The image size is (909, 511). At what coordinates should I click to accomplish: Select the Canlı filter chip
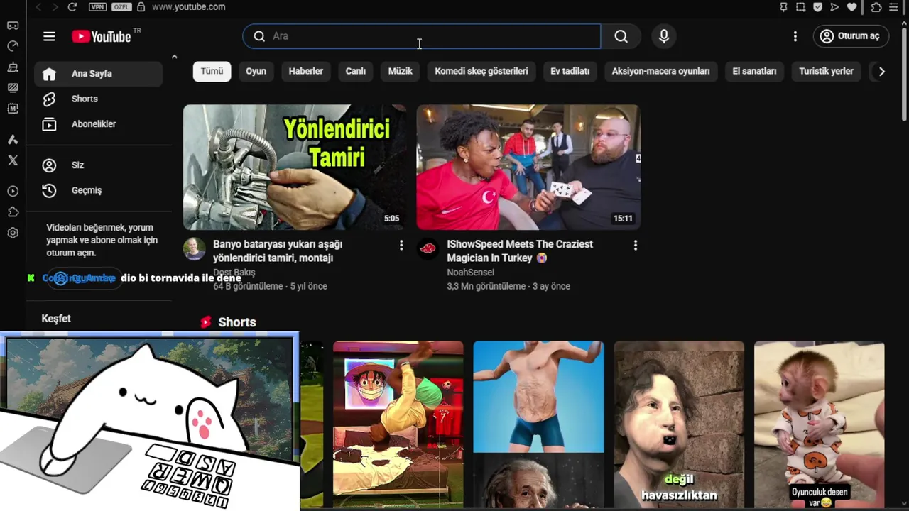coord(356,72)
